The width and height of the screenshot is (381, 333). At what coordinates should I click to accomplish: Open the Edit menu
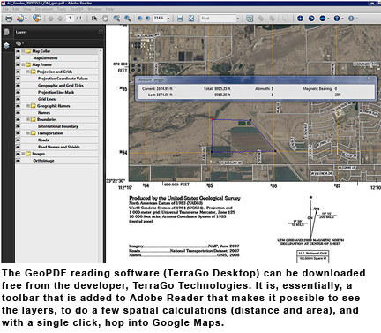point(16,9)
